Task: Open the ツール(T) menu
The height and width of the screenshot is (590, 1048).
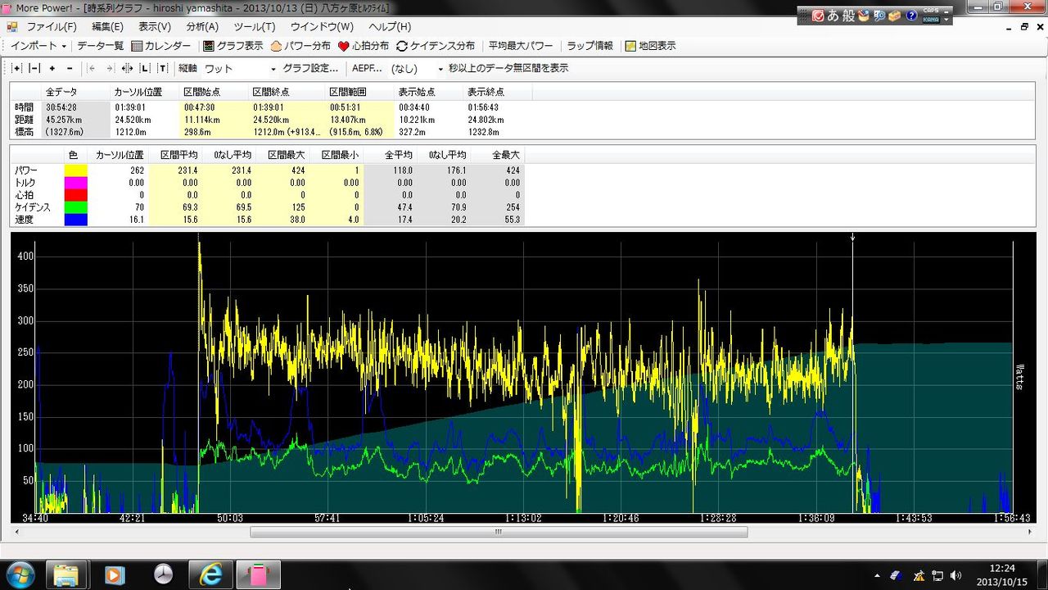Action: click(x=255, y=27)
